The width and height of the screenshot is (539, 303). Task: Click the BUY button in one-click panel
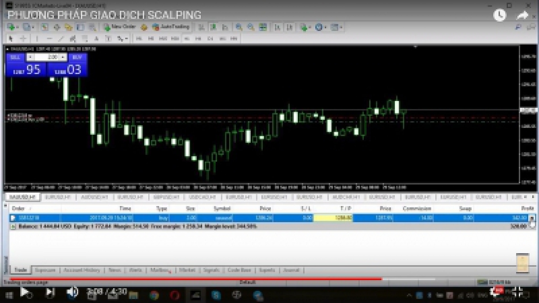(77, 57)
